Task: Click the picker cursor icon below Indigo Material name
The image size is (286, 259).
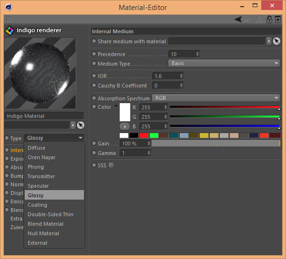Action: (81, 125)
